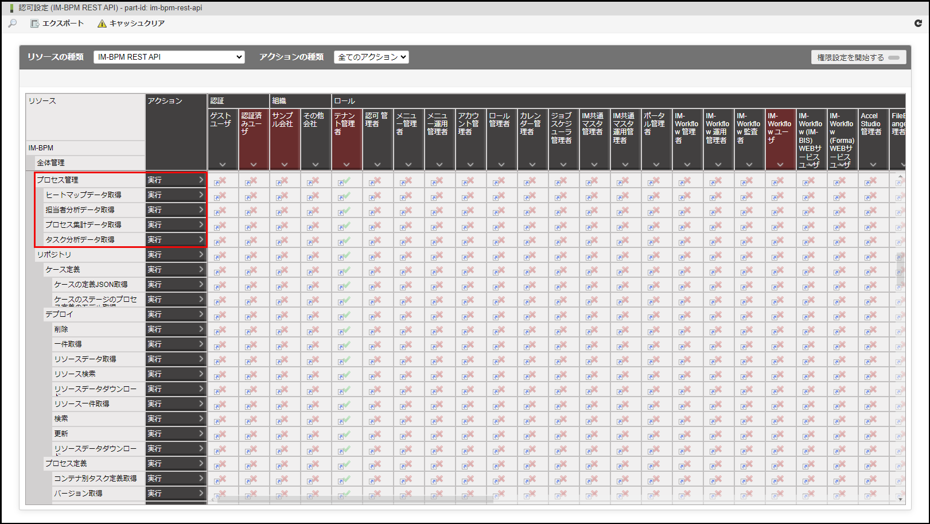Viewport: 930px width, 524px height.
Task: Click リソースデータ取得 icon under ジョブスケジューラ管理者
Action: coord(561,360)
